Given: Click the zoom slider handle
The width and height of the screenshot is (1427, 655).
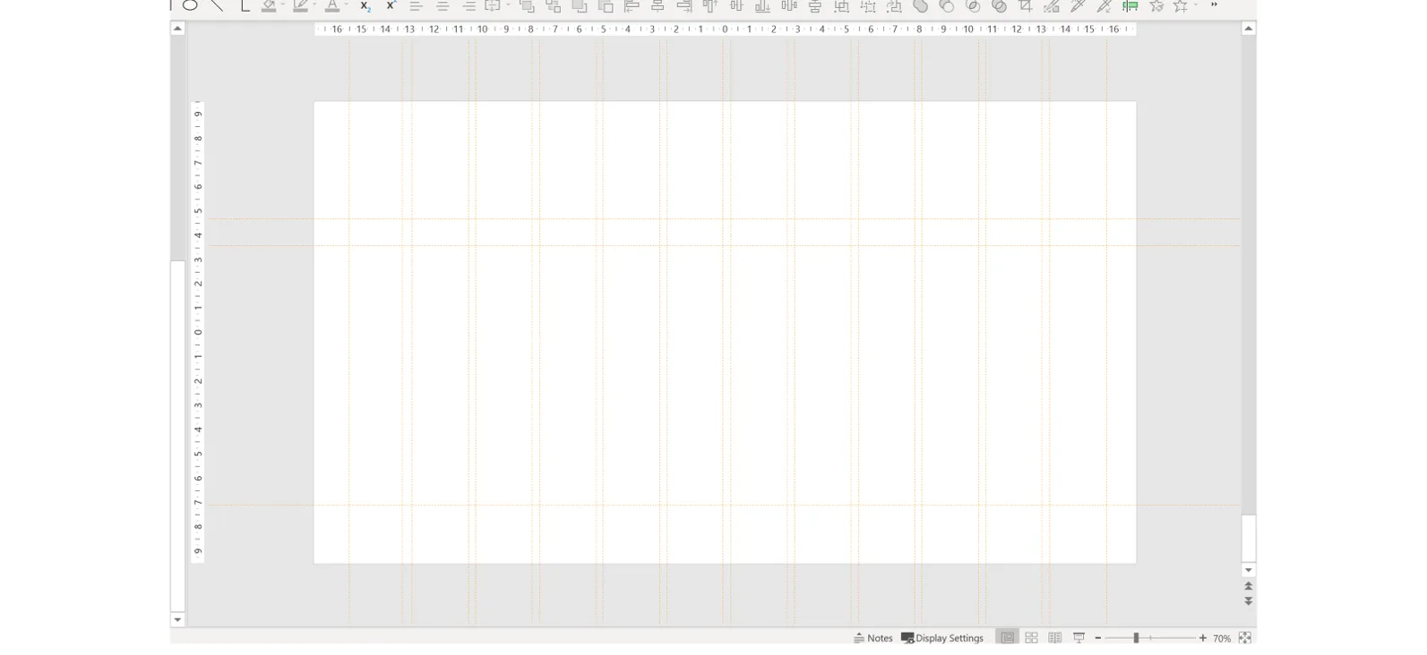Looking at the screenshot, I should [1136, 638].
